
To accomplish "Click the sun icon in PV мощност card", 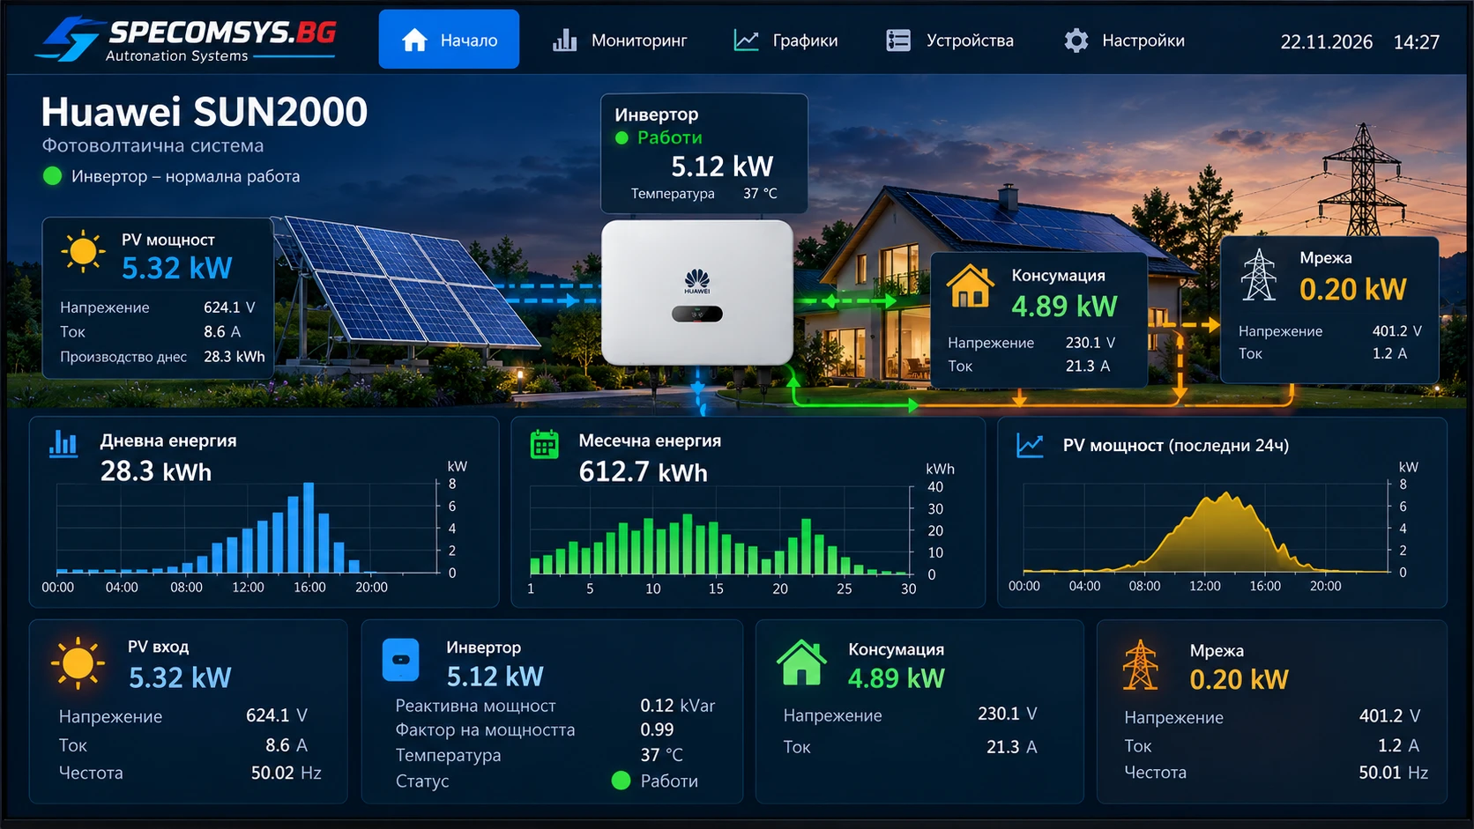I will [83, 251].
